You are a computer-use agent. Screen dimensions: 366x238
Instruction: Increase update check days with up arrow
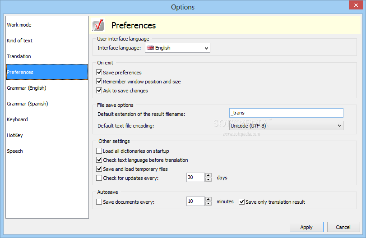(x=208, y=175)
